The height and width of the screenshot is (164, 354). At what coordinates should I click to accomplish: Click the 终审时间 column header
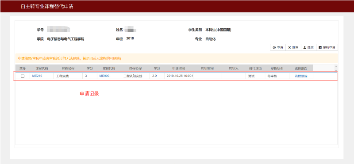(x=208, y=68)
